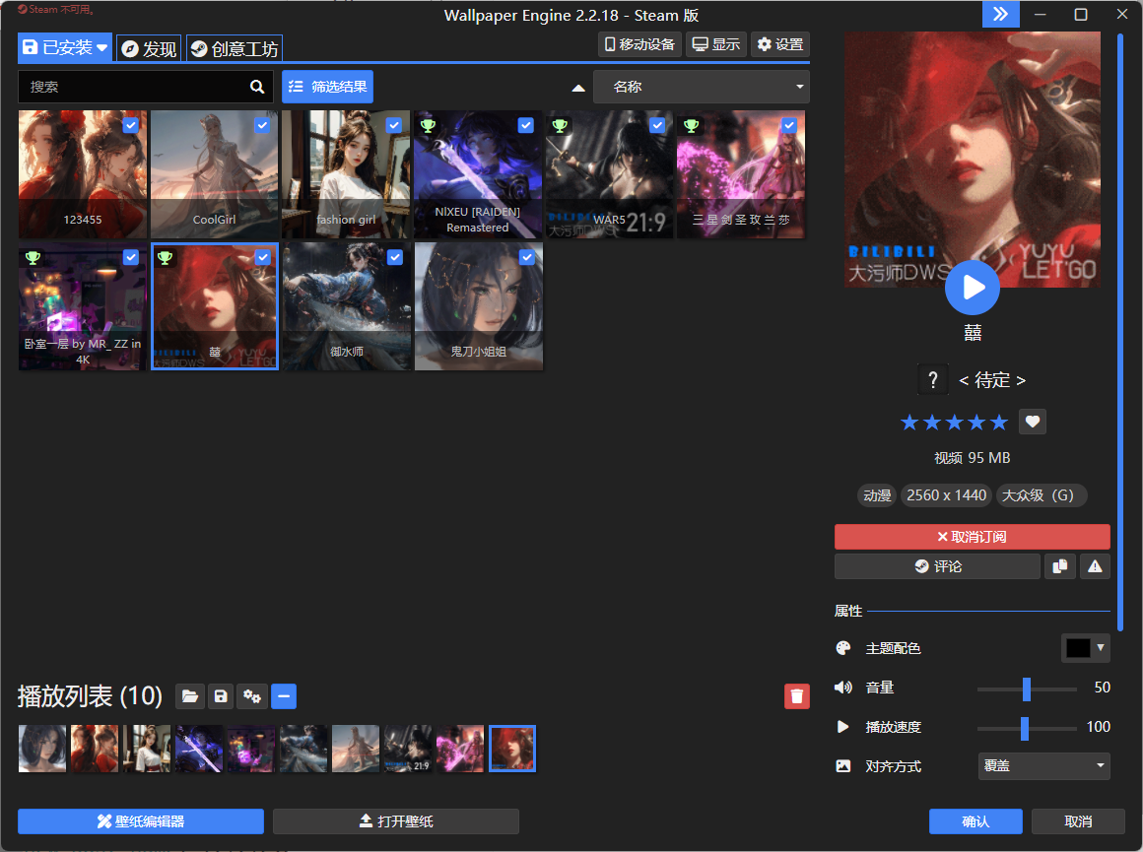Image resolution: width=1143 pixels, height=852 pixels.
Task: Click 确认 confirm button
Action: click(975, 821)
